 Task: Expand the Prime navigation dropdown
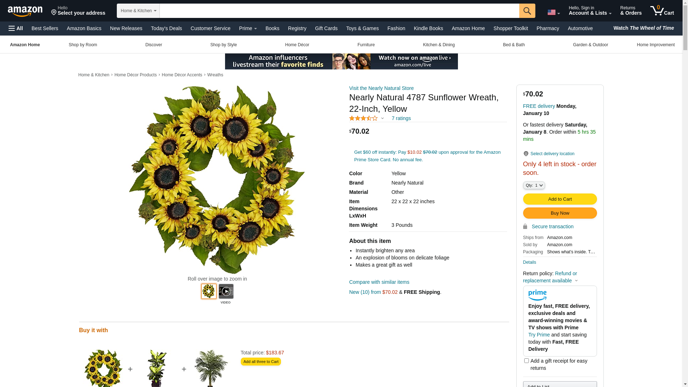click(x=248, y=28)
